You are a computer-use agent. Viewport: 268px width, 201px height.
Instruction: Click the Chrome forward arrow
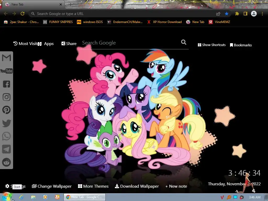point(14,14)
